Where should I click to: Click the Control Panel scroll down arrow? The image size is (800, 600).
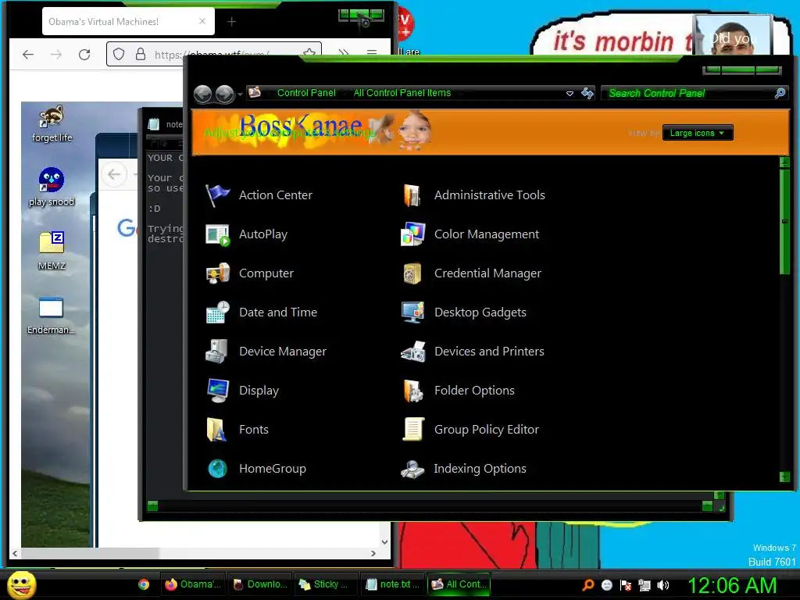click(x=784, y=477)
